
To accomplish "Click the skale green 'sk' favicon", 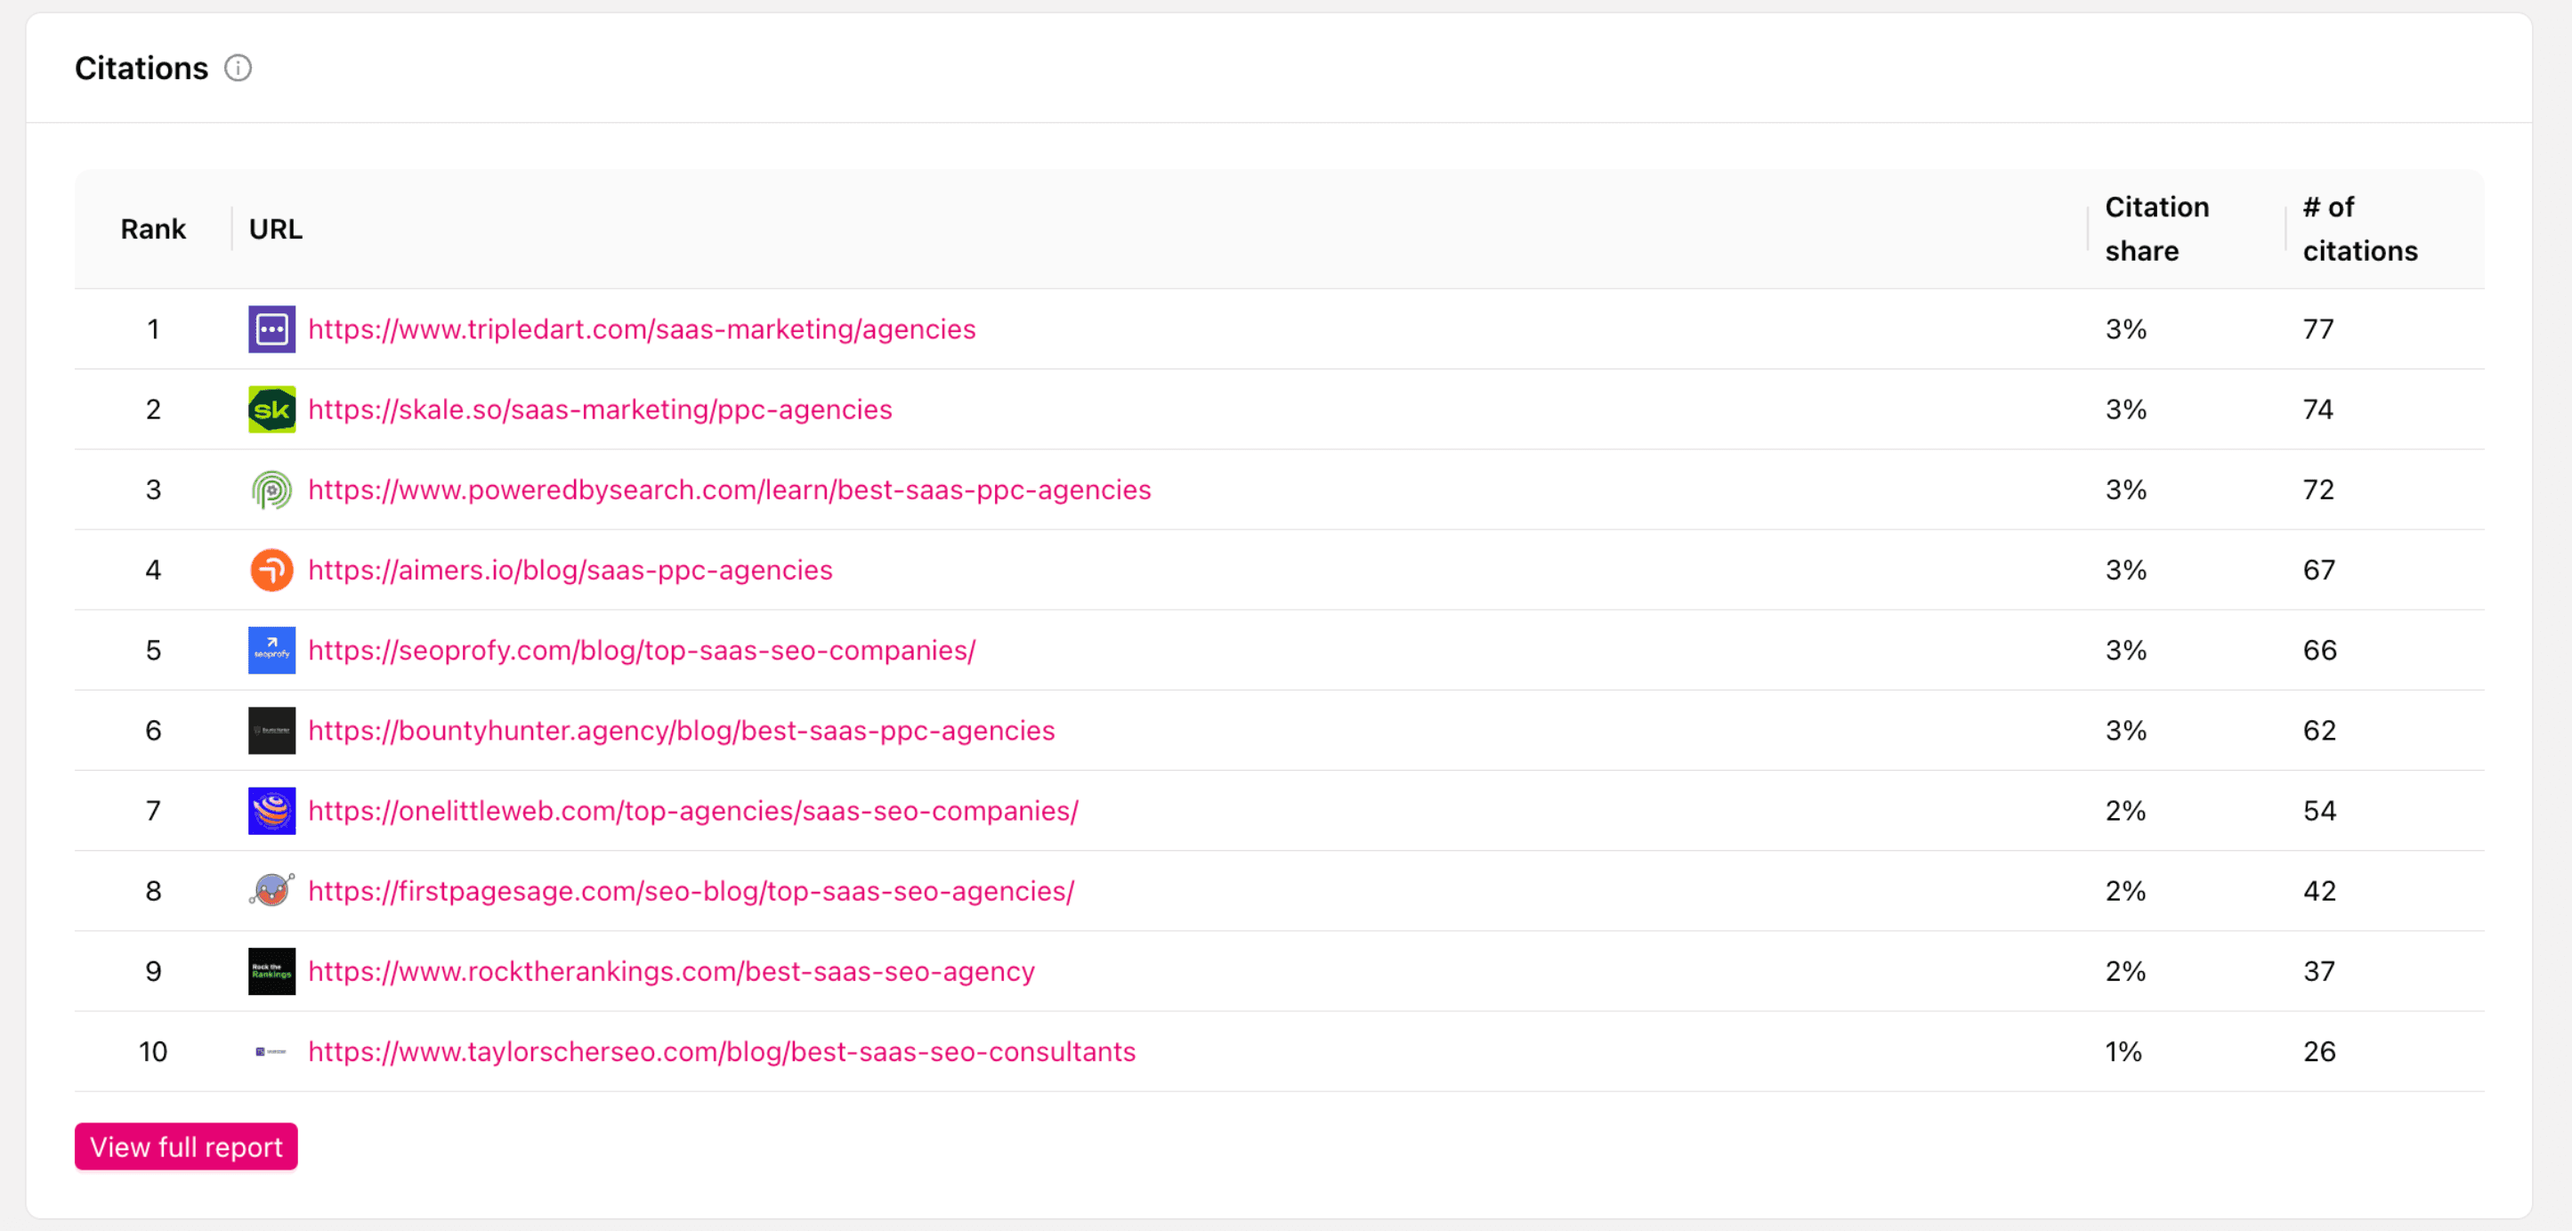I will pyautogui.click(x=271, y=409).
